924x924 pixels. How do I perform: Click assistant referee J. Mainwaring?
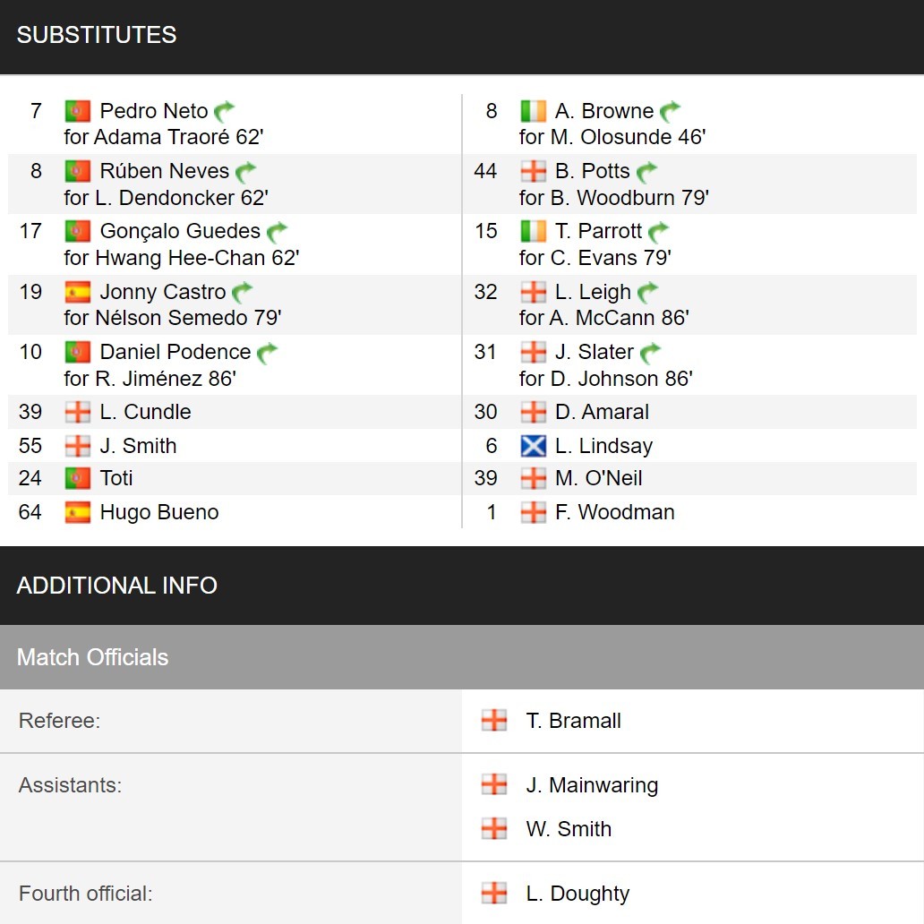(x=592, y=785)
